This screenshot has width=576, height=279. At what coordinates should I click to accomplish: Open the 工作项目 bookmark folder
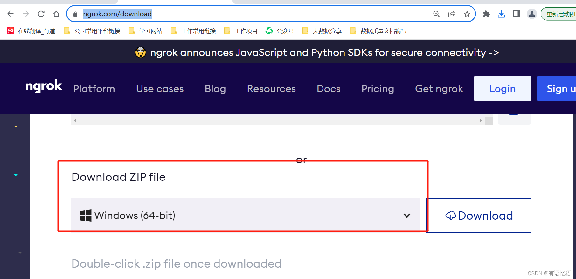[x=241, y=31]
